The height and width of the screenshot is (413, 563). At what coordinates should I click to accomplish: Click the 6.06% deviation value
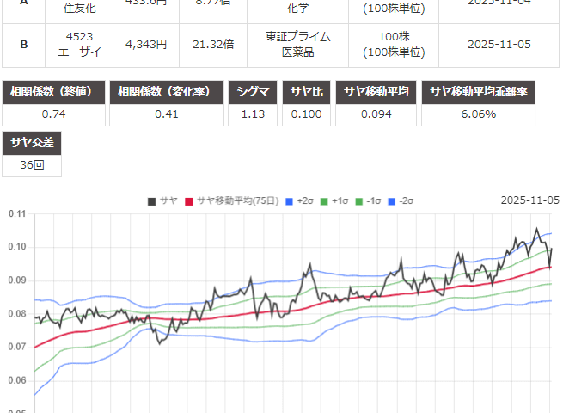[x=489, y=114]
